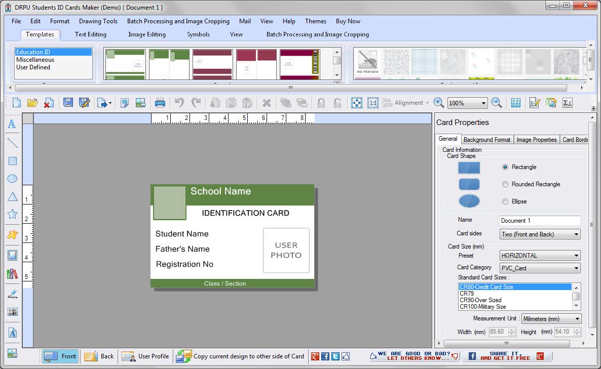Undo the last action

179,103
